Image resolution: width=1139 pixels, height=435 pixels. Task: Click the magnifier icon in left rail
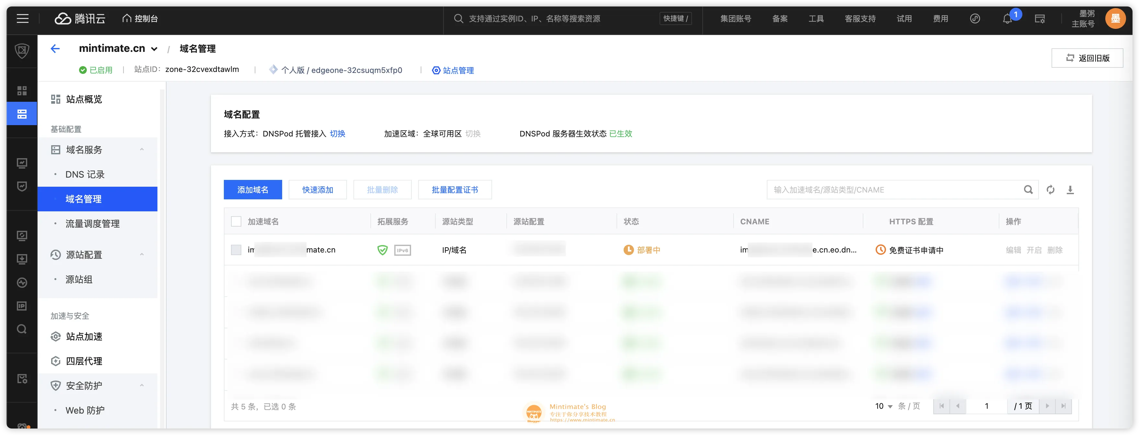(22, 329)
